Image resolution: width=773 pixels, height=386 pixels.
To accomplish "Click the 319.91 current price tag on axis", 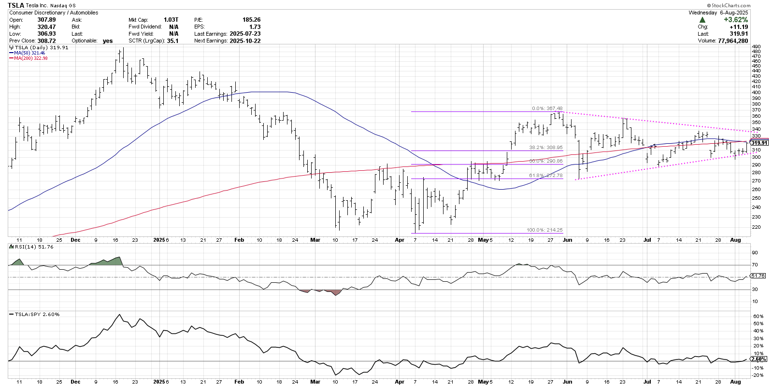I will [x=759, y=143].
